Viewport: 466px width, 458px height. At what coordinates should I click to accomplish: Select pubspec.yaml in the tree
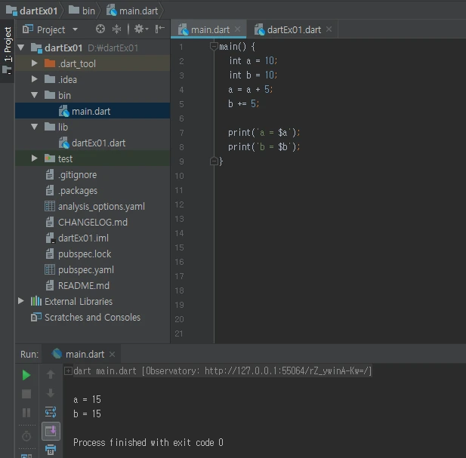[x=92, y=269]
